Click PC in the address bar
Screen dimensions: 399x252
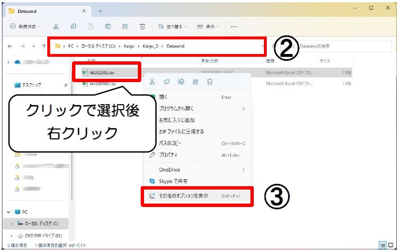(x=71, y=46)
